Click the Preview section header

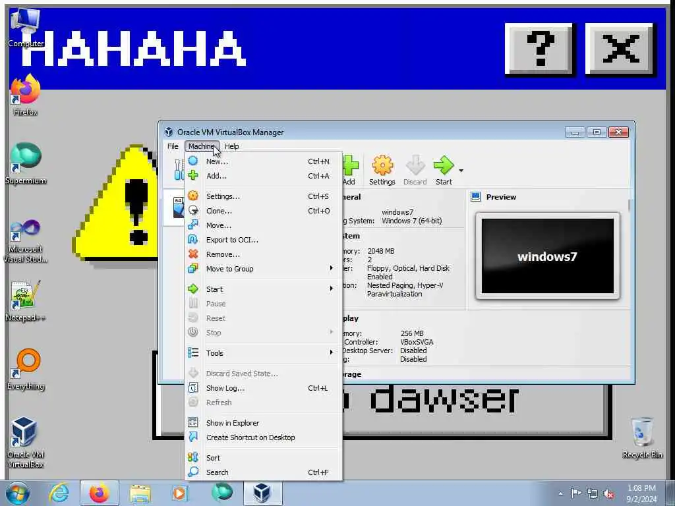[501, 196]
